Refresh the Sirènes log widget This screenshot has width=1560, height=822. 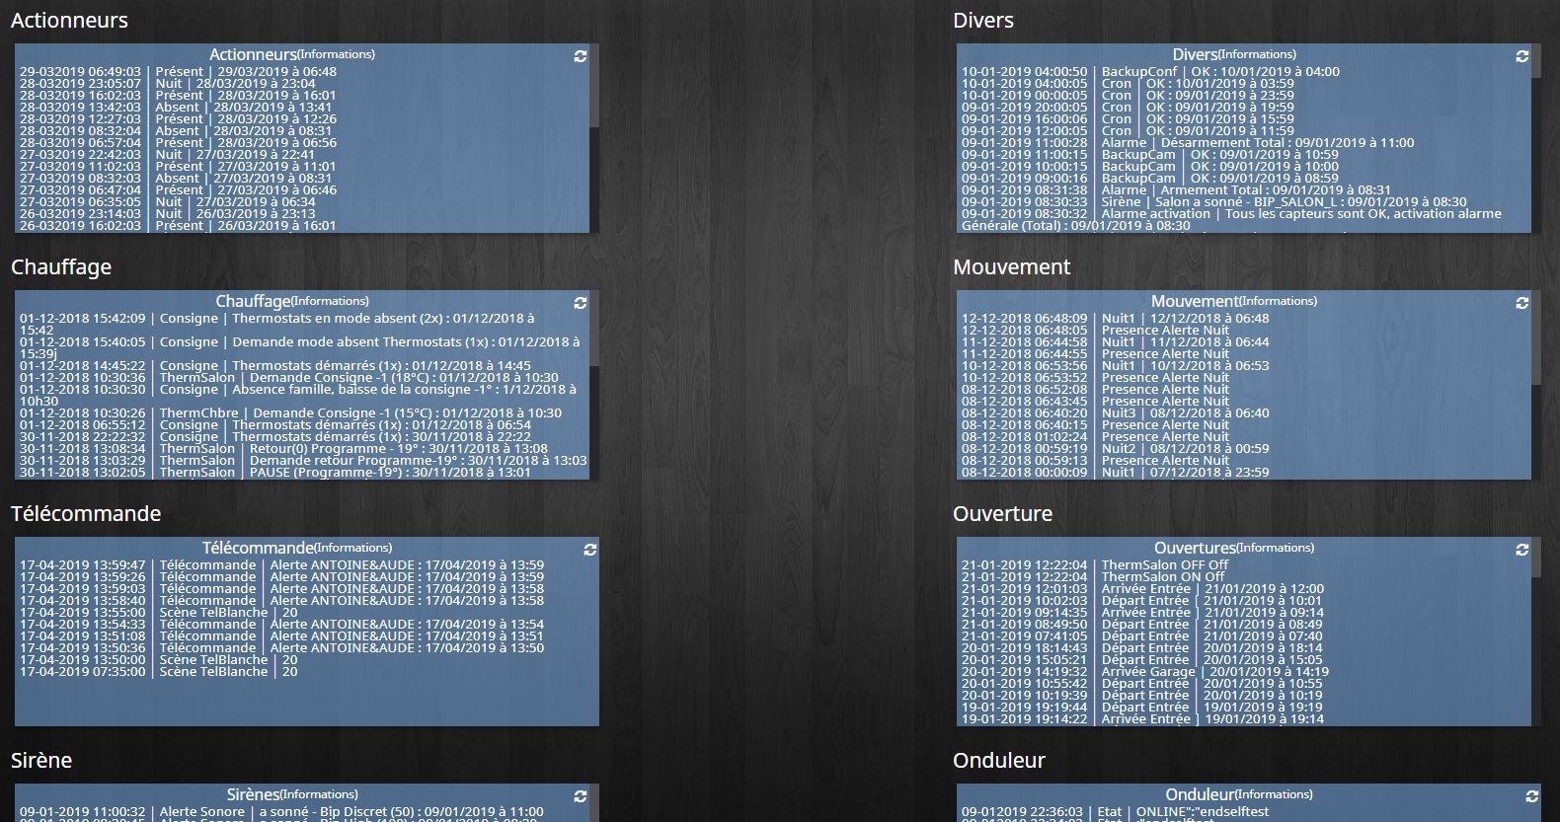pos(581,796)
